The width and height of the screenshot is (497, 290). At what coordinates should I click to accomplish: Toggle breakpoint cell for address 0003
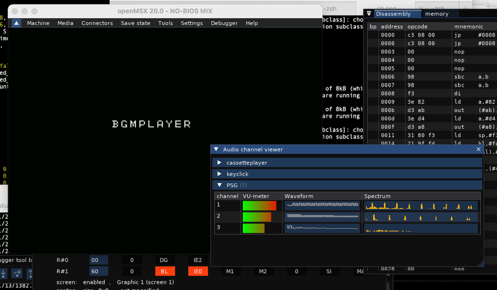pyautogui.click(x=373, y=52)
